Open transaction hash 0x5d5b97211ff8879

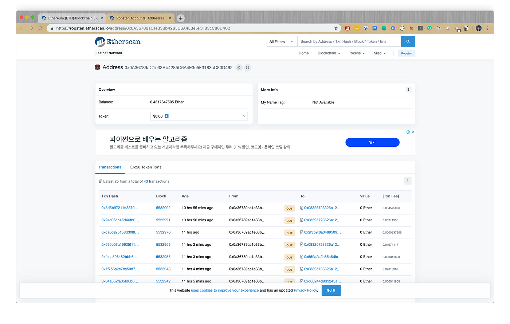click(x=119, y=208)
